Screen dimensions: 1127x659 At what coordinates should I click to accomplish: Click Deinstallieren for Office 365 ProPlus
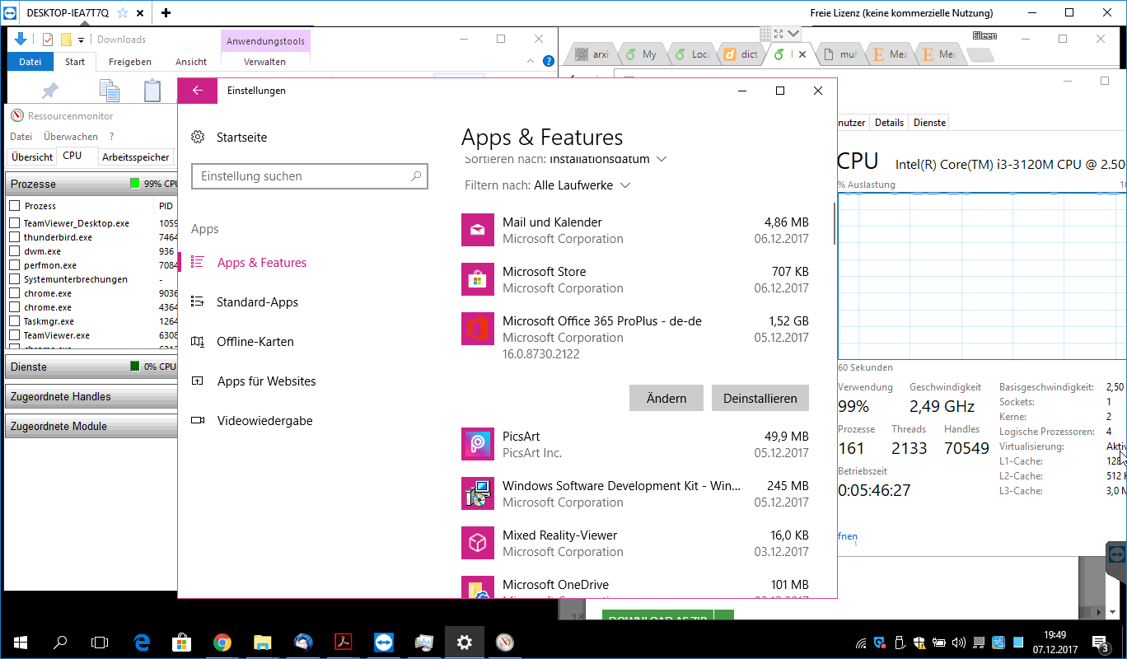pyautogui.click(x=760, y=398)
